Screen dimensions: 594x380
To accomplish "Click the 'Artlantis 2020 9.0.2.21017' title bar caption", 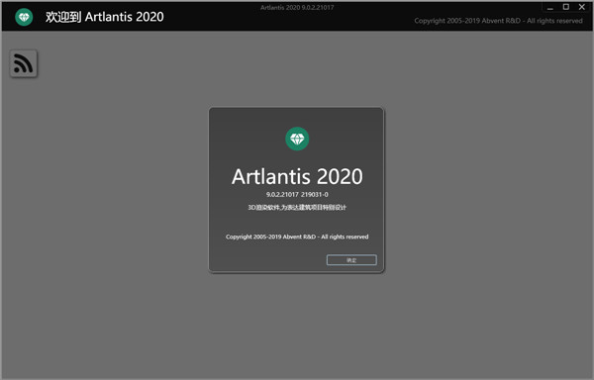I will tap(297, 7).
